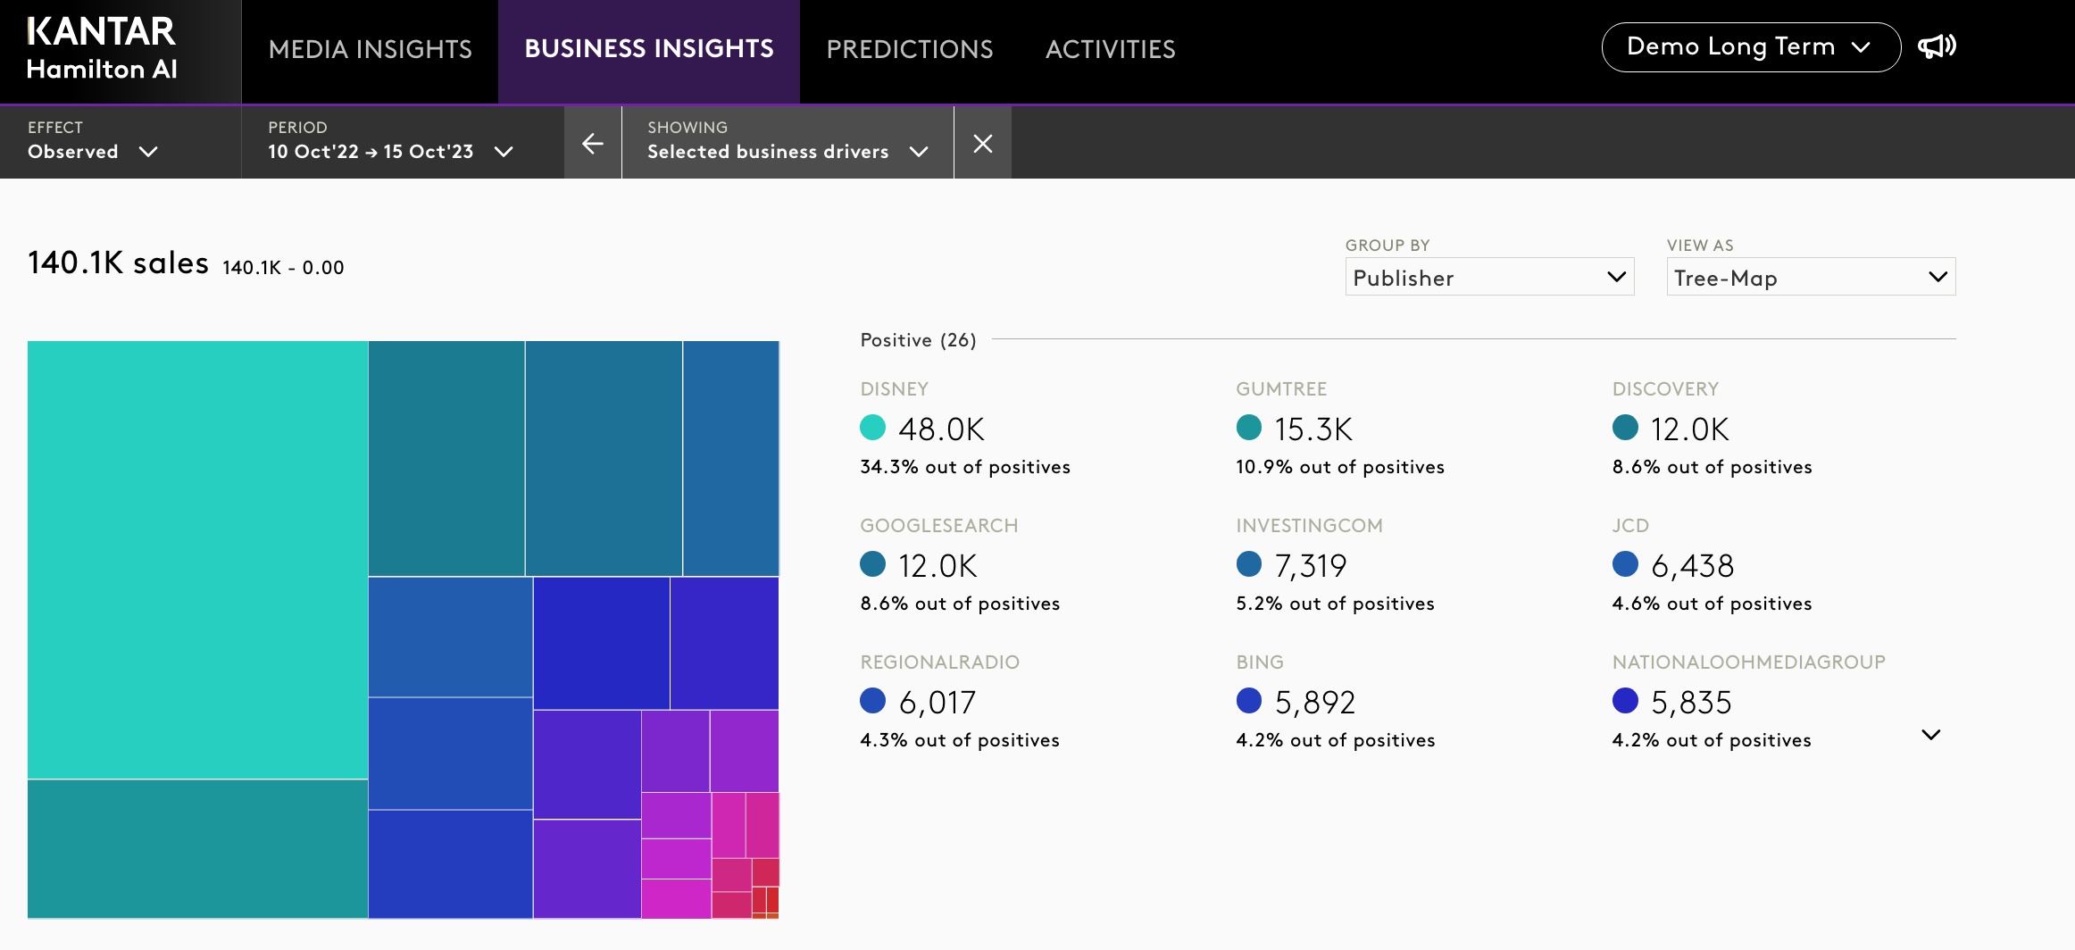Click the RegionalRadio color dot

pos(872,701)
